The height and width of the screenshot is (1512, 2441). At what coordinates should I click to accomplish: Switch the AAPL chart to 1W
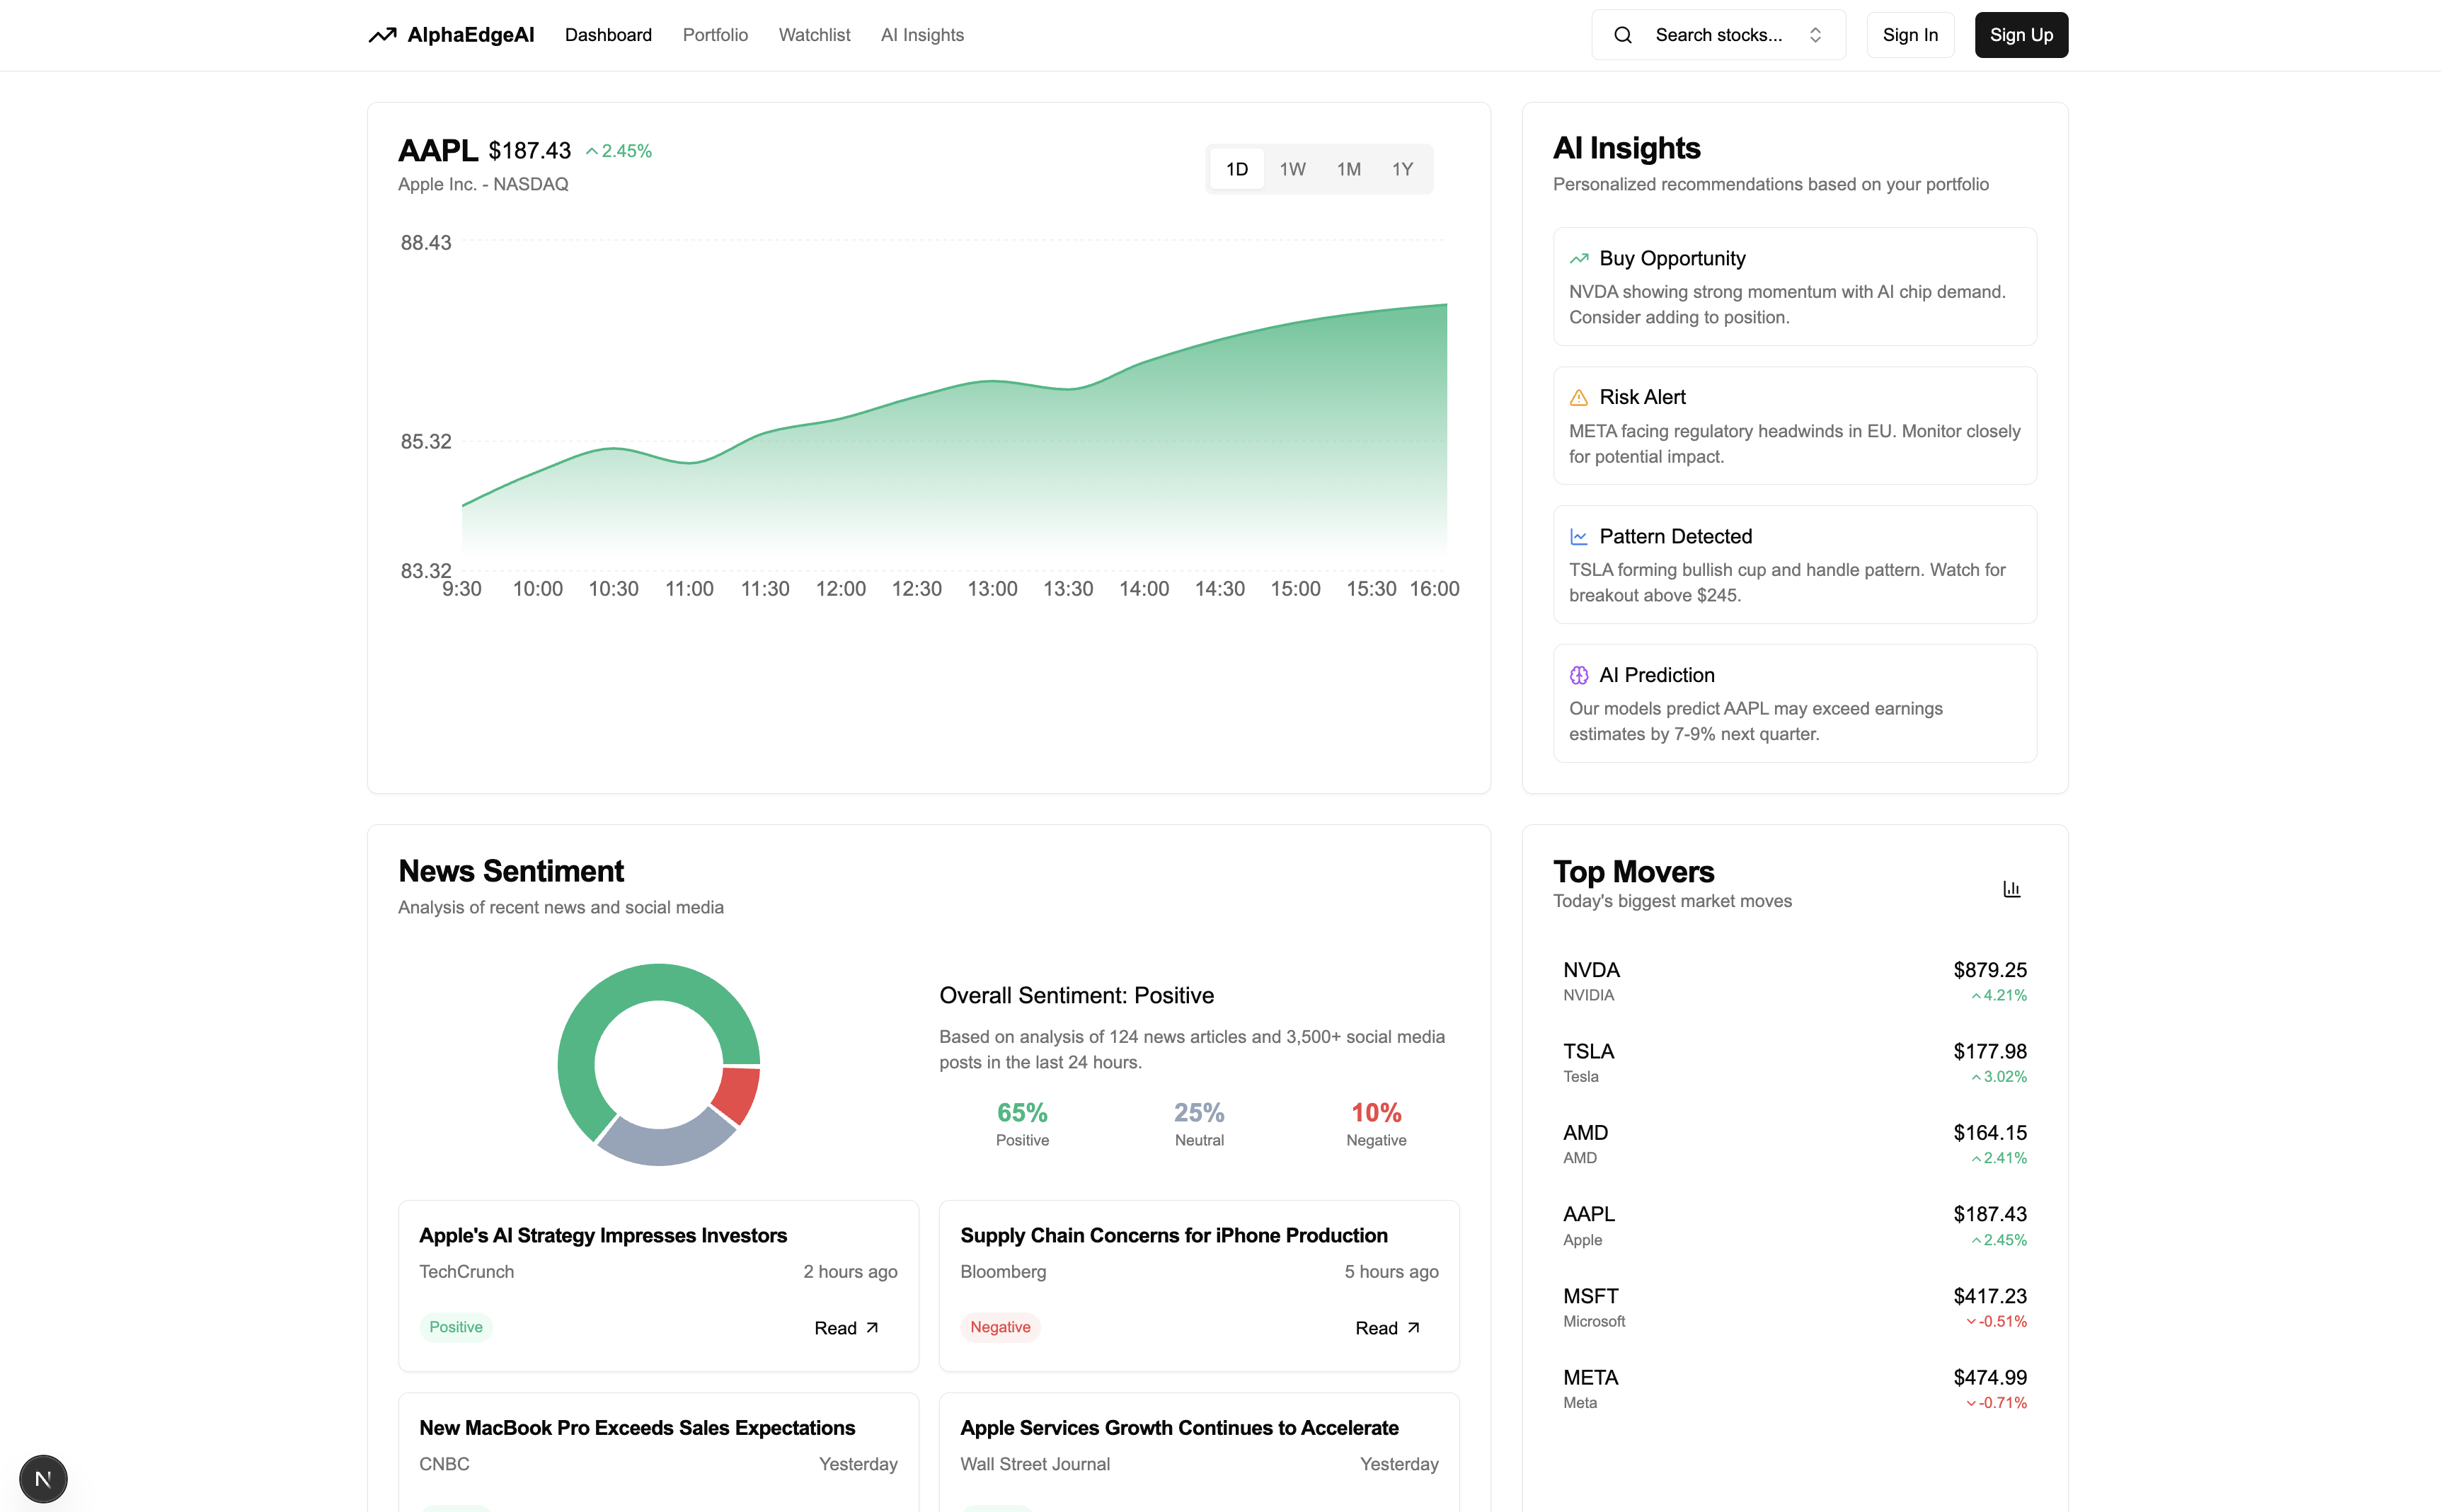coord(1292,168)
